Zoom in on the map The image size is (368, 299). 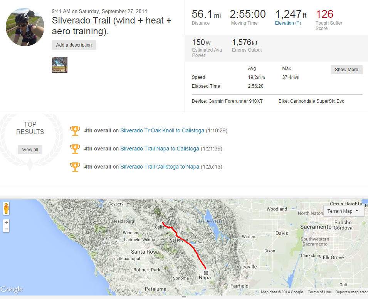point(6,222)
